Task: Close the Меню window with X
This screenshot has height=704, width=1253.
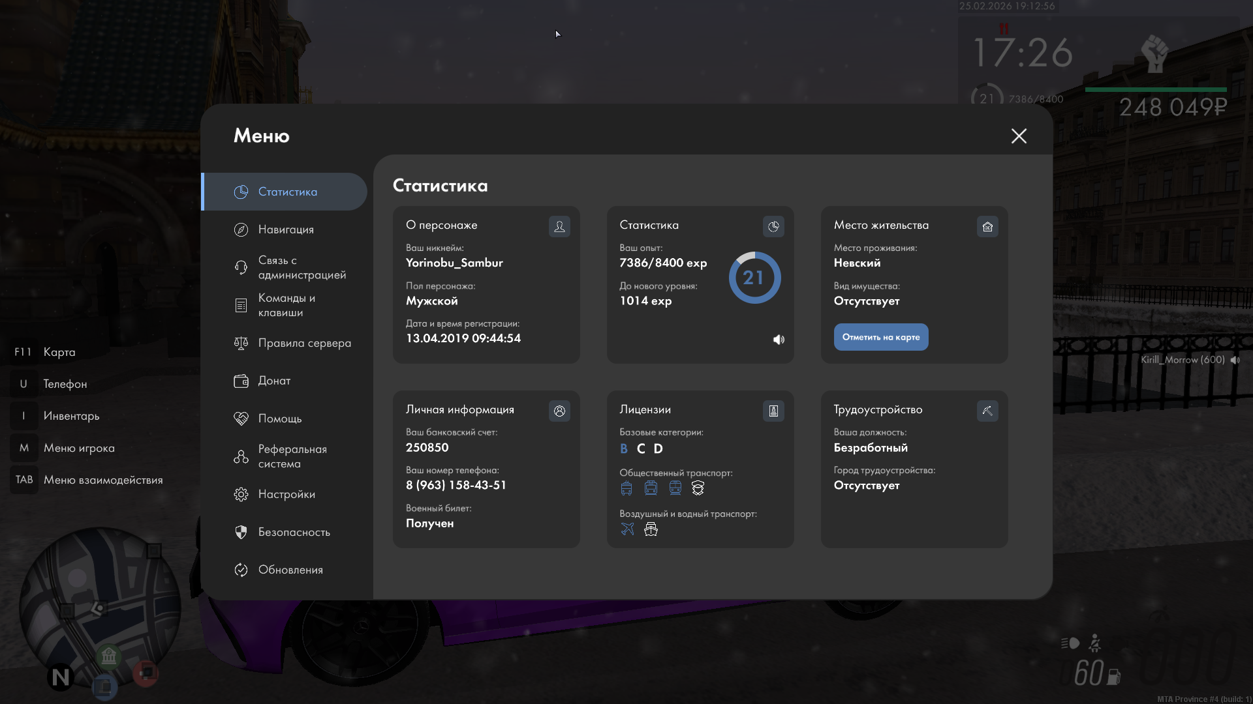Action: tap(1019, 136)
